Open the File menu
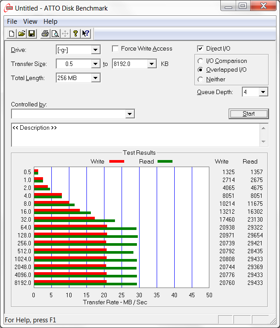This screenshot has height=328, width=280. click(12, 21)
